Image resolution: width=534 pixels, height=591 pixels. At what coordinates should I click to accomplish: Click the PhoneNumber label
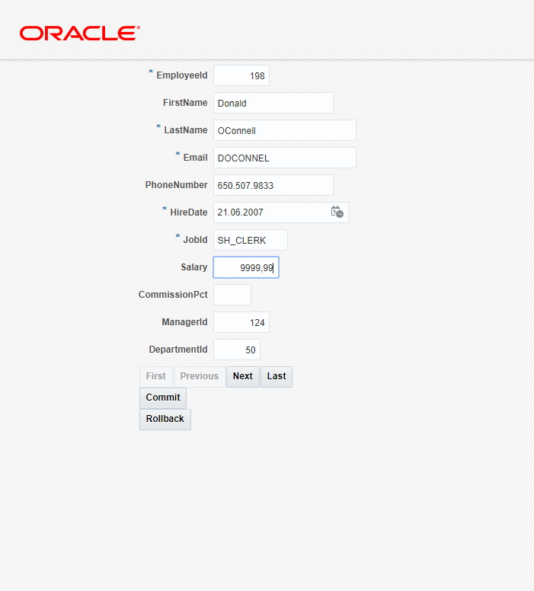click(177, 185)
